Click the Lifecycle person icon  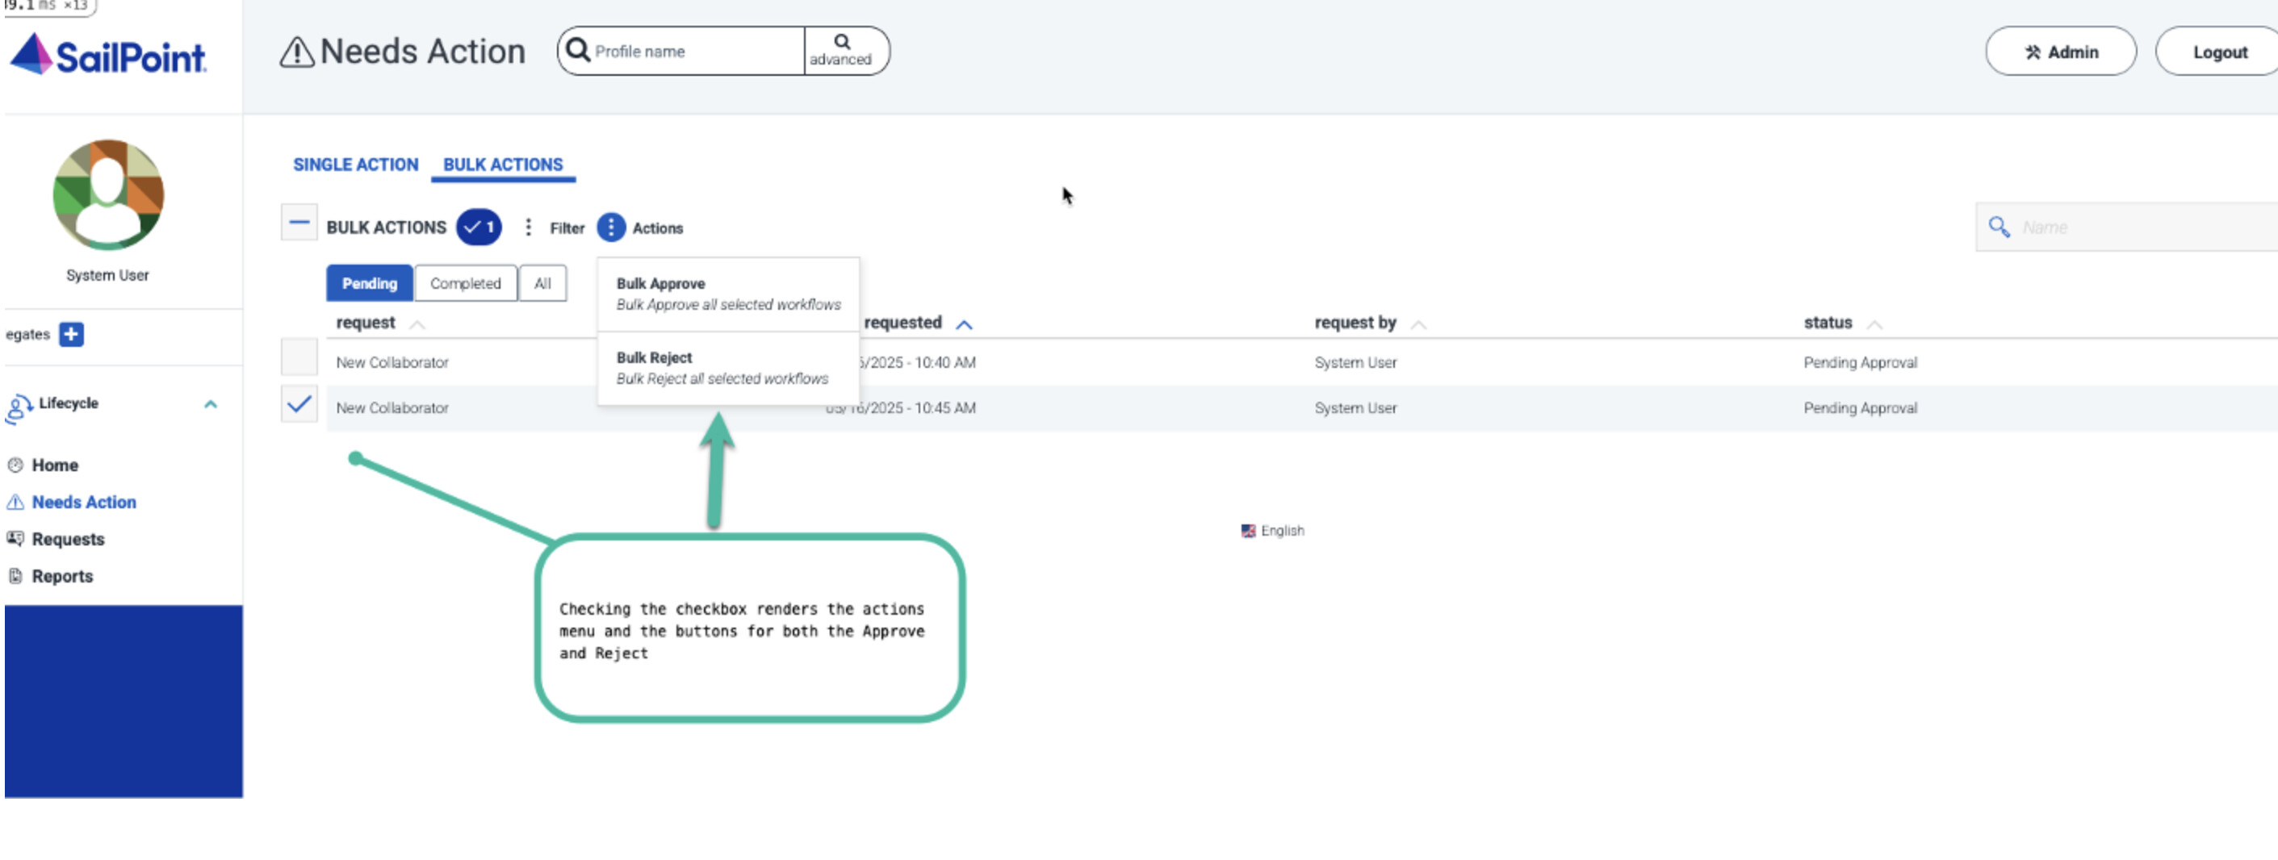19,409
